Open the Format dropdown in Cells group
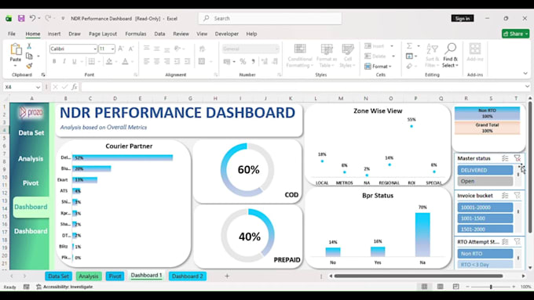This screenshot has height=300, width=534. pos(378,67)
